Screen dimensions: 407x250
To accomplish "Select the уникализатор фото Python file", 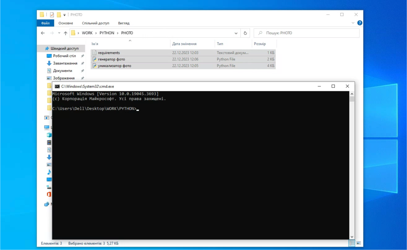I will (183, 66).
